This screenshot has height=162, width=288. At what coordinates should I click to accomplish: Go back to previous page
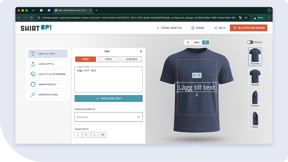(x=19, y=18)
